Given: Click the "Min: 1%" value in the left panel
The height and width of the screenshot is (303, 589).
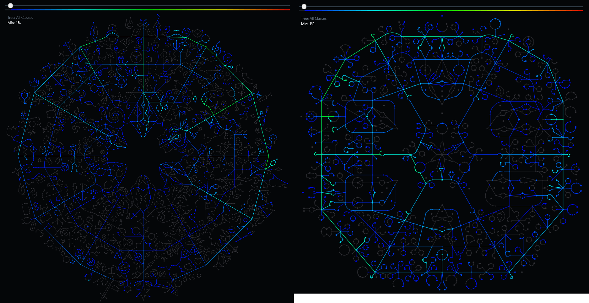Looking at the screenshot, I should click(x=14, y=23).
